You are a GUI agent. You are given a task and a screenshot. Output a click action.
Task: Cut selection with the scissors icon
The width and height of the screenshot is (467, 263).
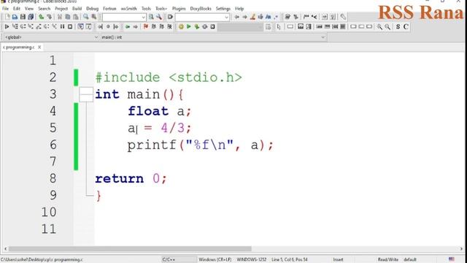coord(60,17)
